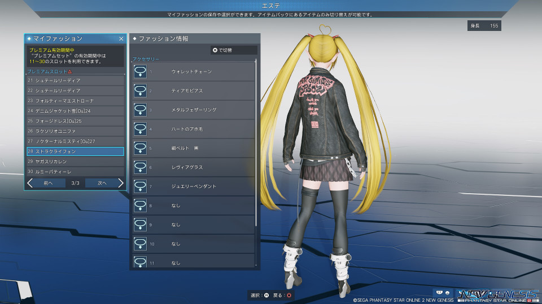Click the ウォレットチェーン accessory name
This screenshot has height=304, width=542.
(x=191, y=71)
